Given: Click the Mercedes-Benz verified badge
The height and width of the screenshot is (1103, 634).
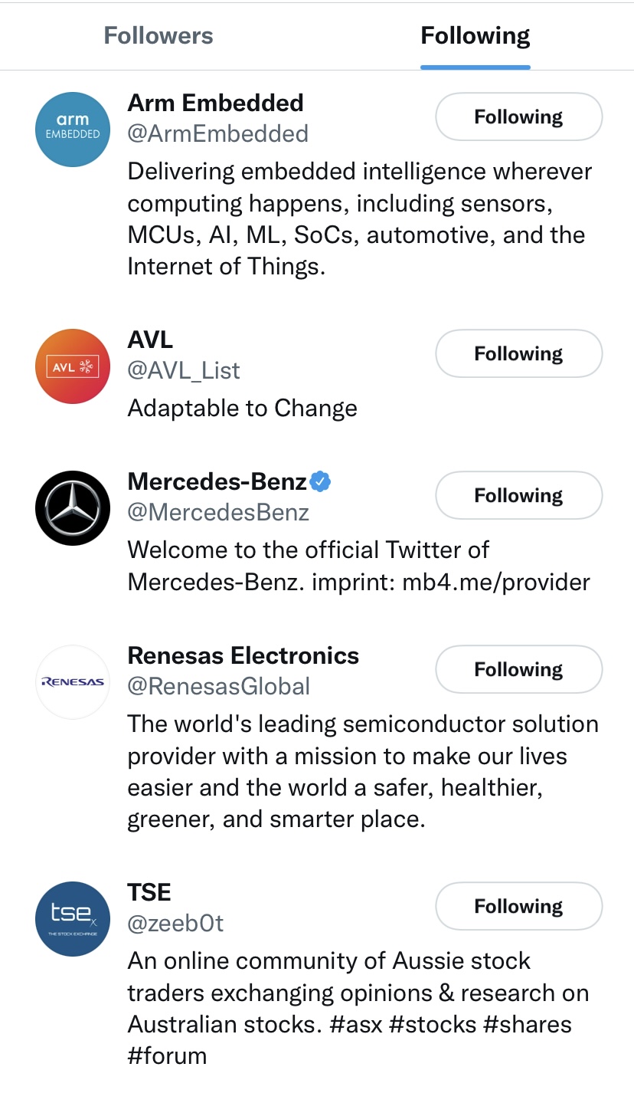Looking at the screenshot, I should click(321, 482).
